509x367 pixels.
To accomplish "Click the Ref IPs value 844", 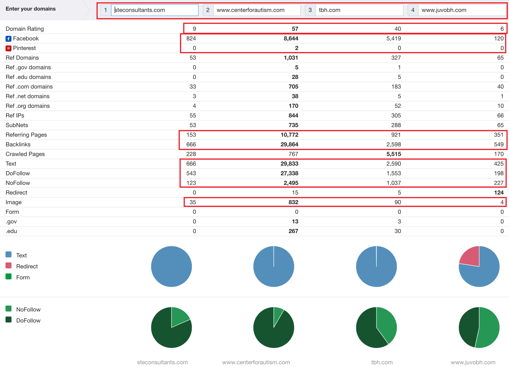I will 293,116.
